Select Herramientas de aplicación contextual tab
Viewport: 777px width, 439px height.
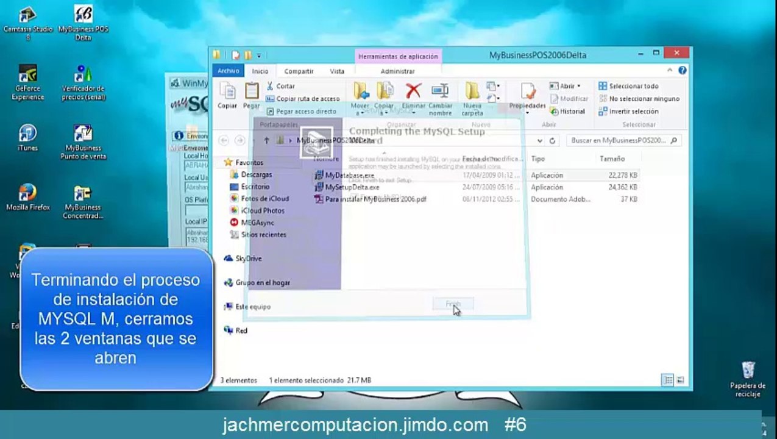click(398, 56)
